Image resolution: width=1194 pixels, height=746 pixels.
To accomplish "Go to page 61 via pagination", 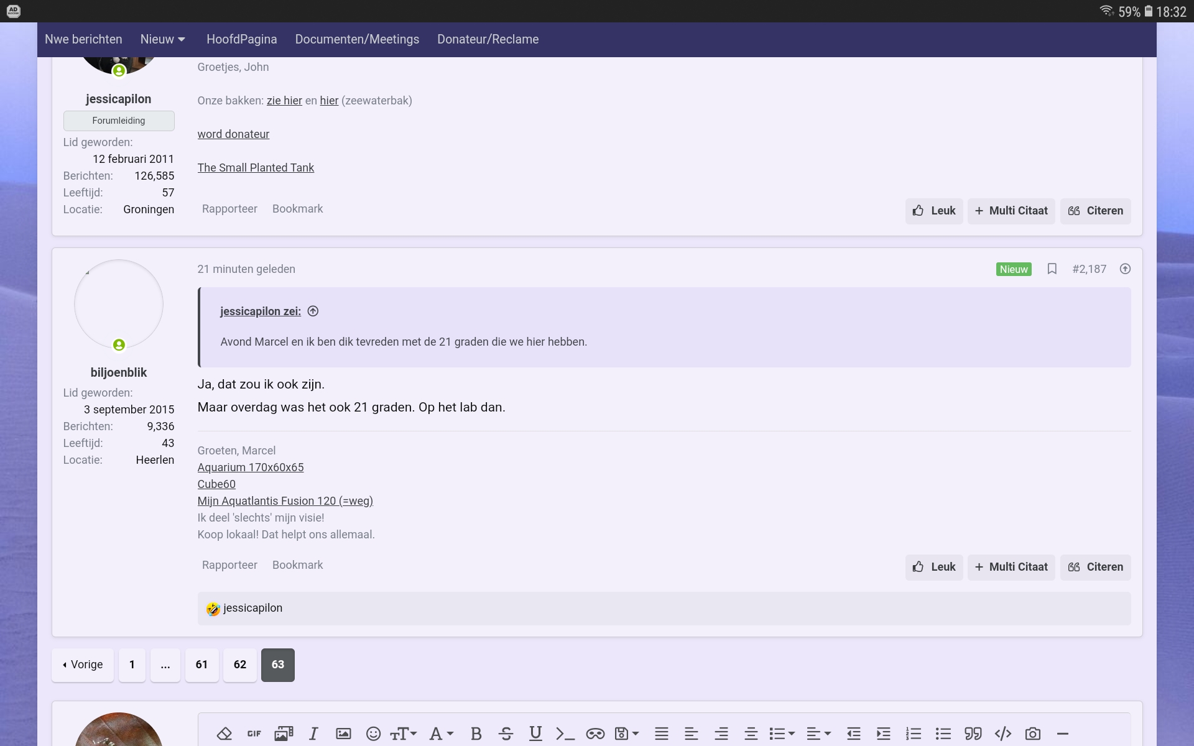I will 201,665.
